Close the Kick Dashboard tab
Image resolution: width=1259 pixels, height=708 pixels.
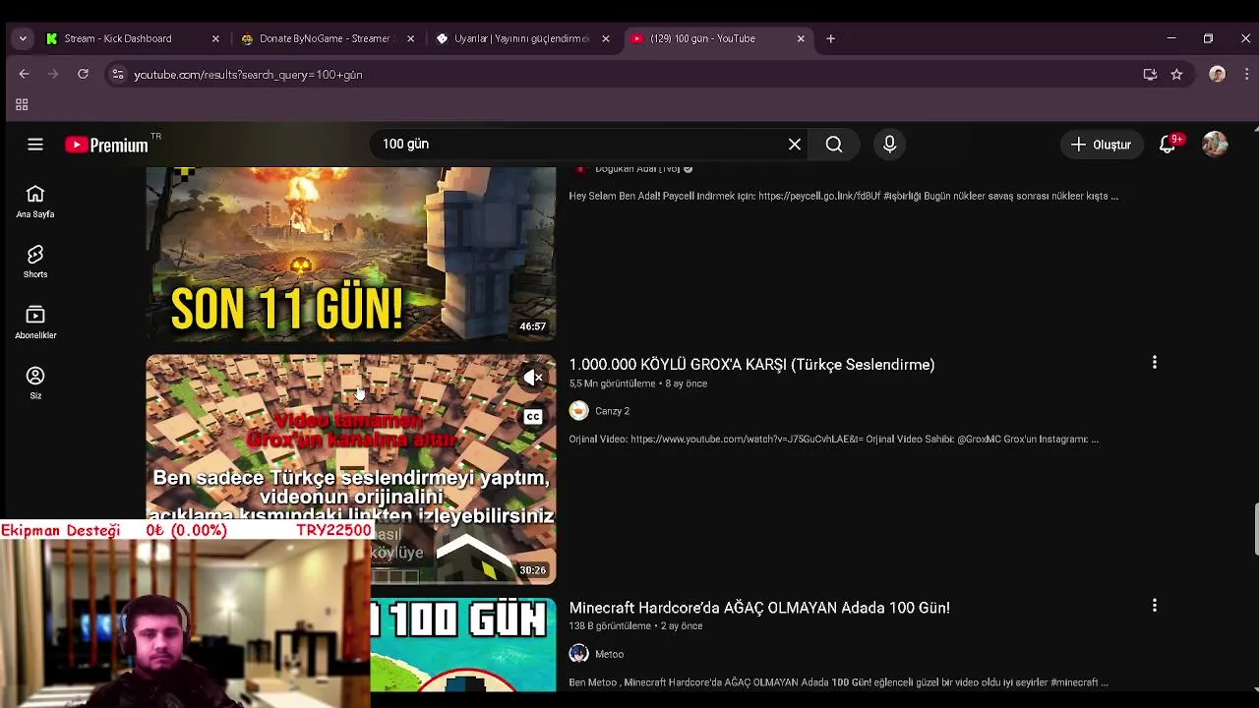coord(215,38)
